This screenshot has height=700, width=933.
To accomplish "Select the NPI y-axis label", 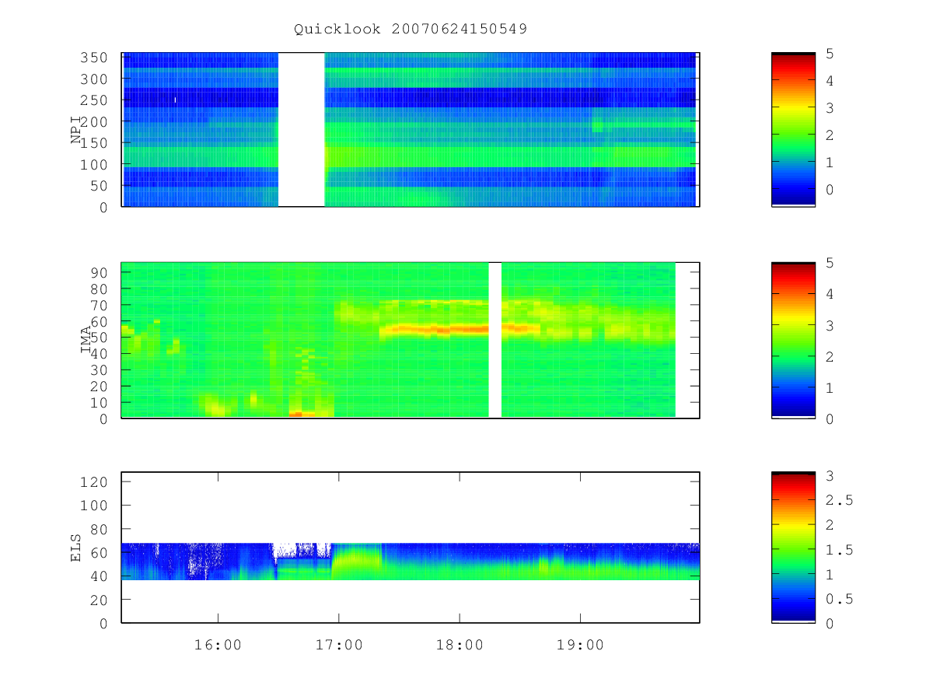I will click(77, 131).
